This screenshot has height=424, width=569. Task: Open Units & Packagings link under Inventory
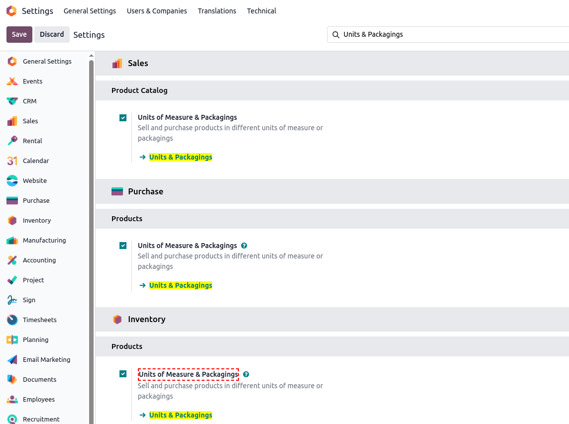tap(180, 415)
